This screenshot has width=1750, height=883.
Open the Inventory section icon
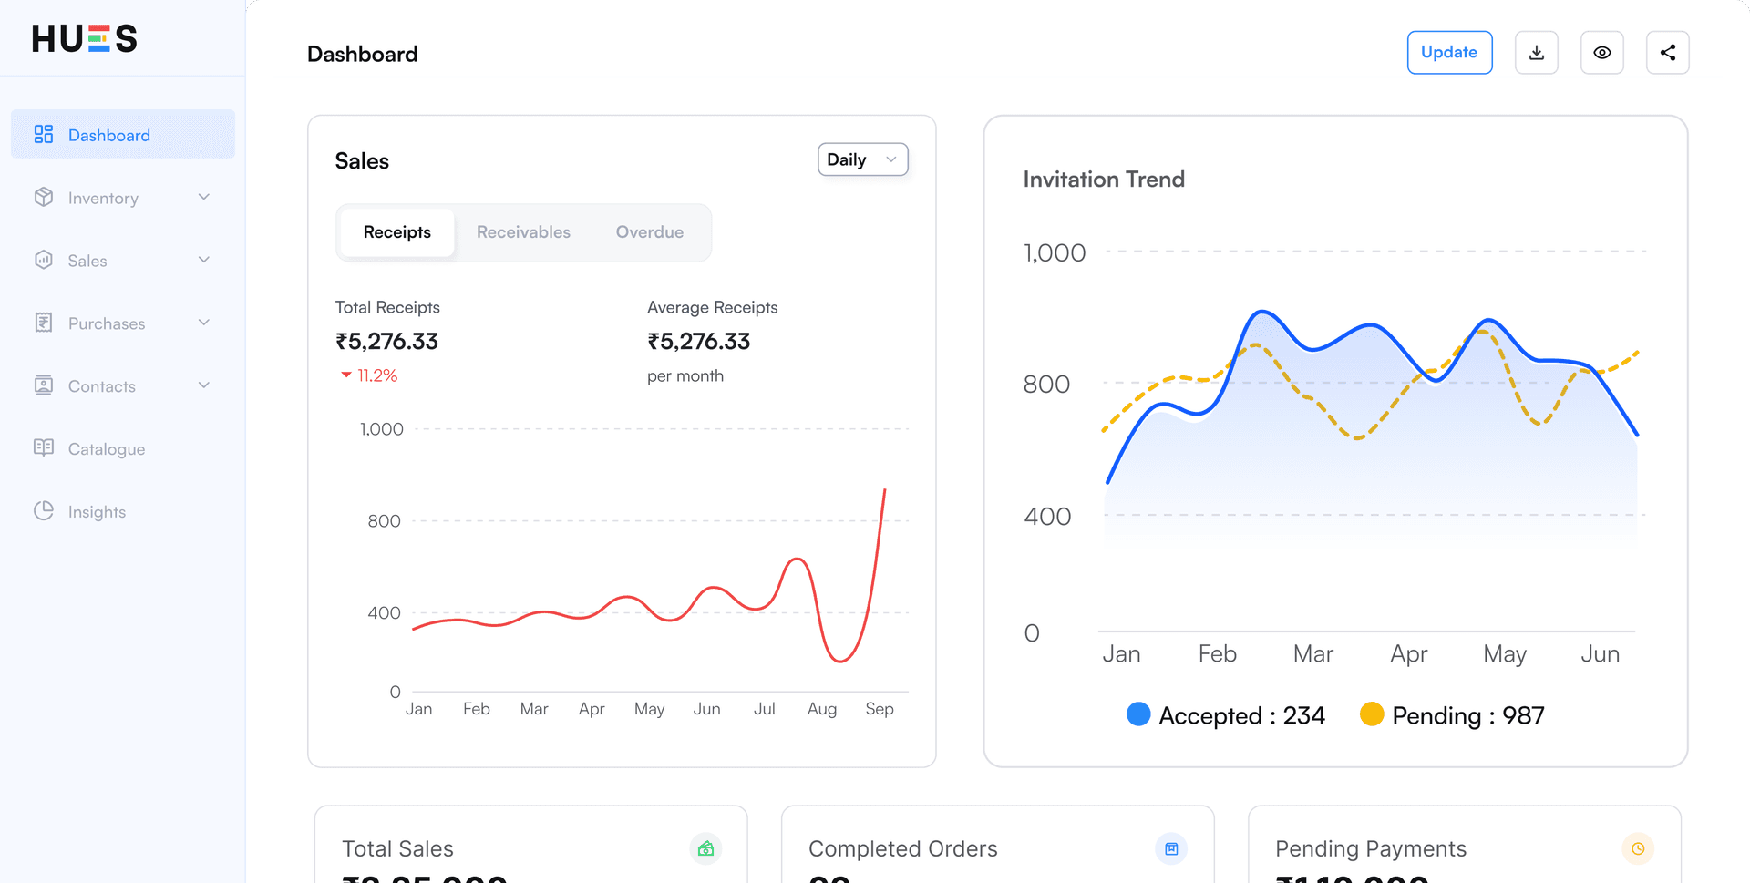tap(43, 197)
